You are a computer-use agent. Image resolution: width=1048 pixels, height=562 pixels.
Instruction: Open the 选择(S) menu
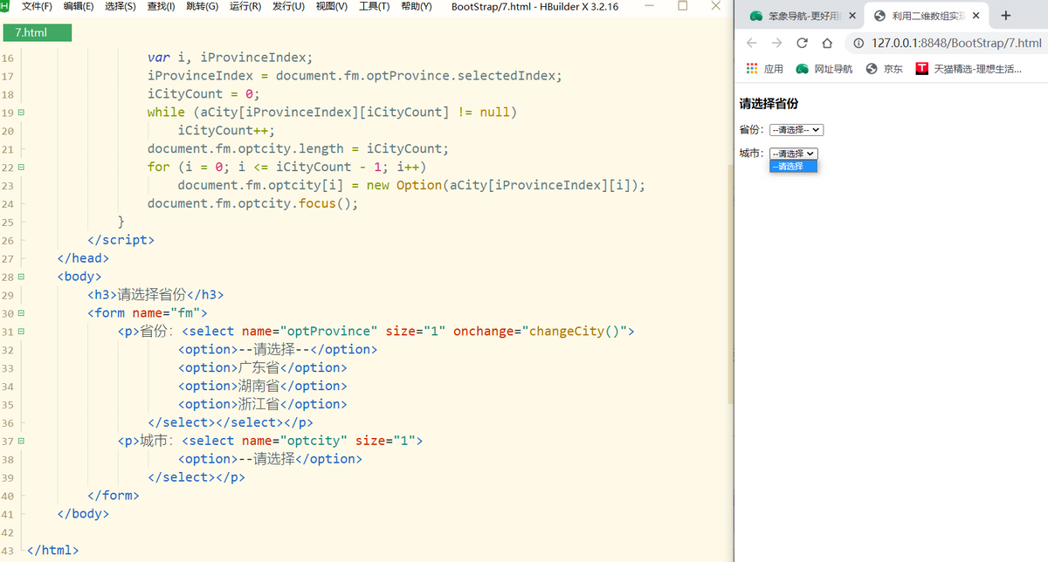tap(121, 6)
